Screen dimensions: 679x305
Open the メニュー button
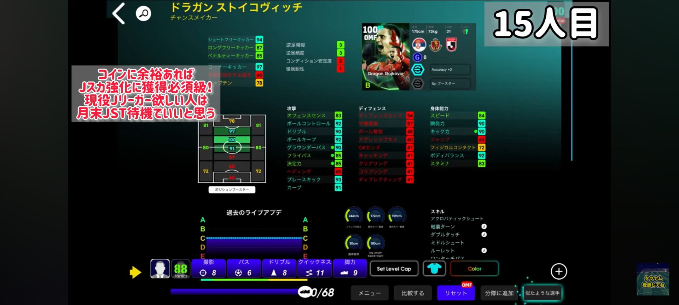370,293
